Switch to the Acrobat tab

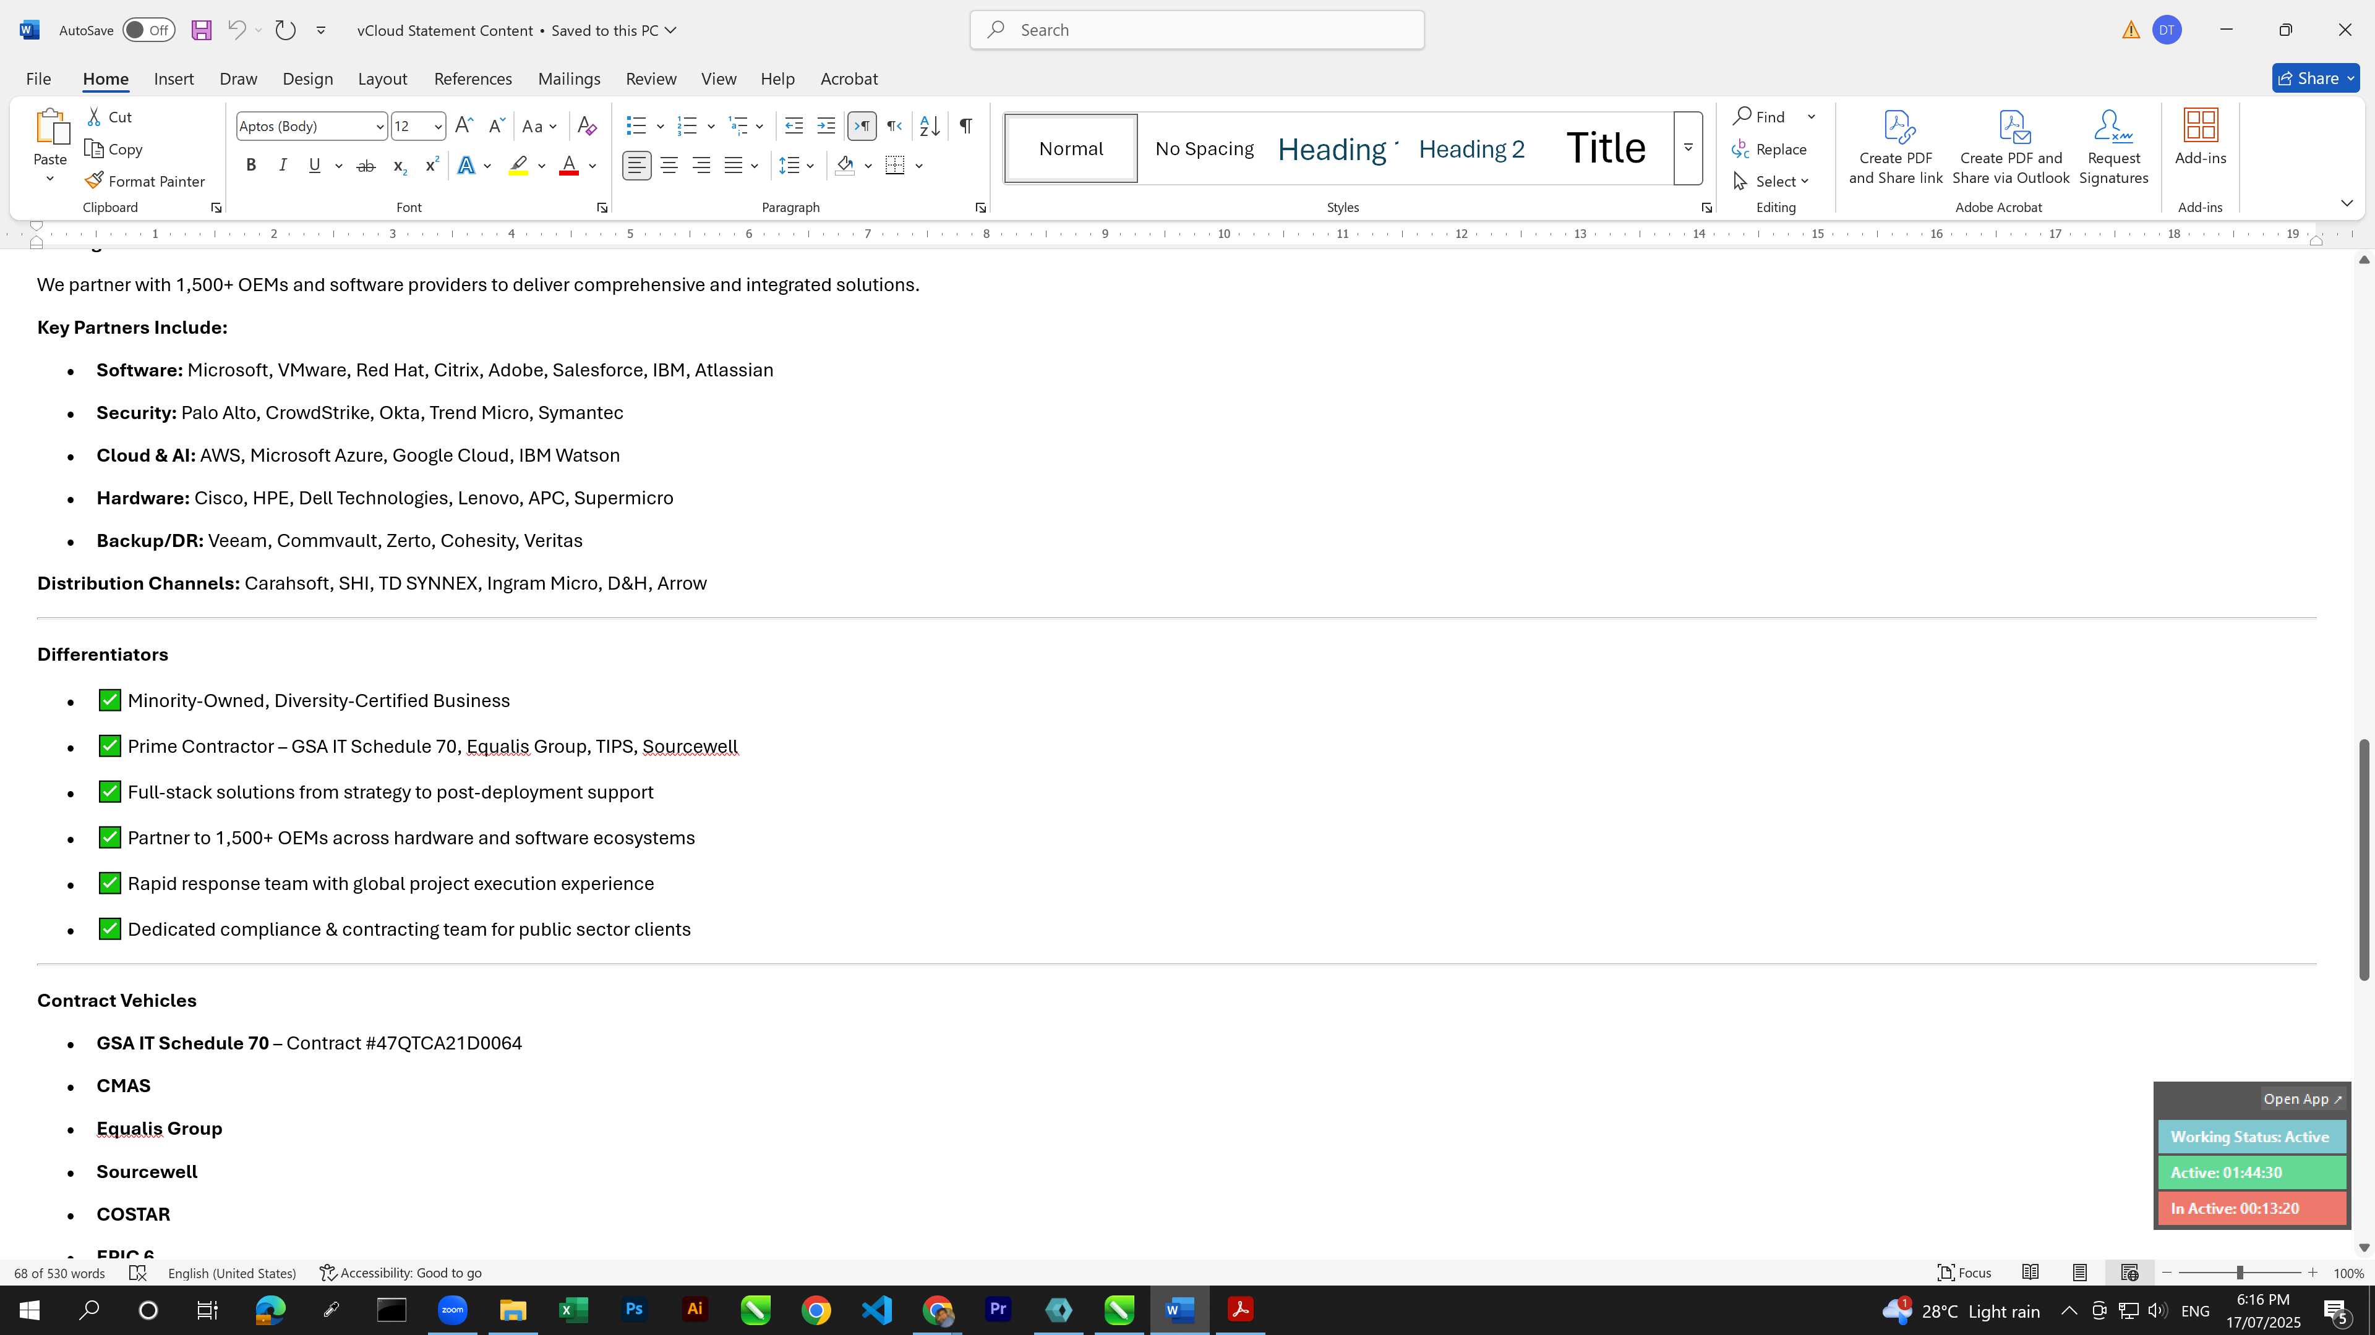tap(848, 79)
